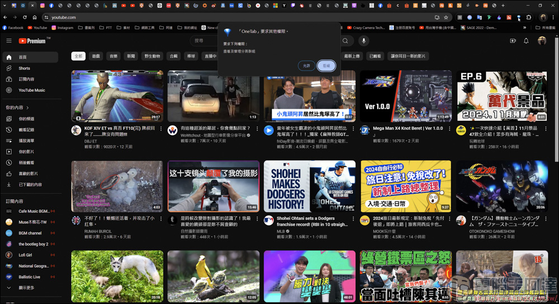The height and width of the screenshot is (304, 559).
Task: Open 喜歡的影片 liked videos
Action: pos(30,174)
